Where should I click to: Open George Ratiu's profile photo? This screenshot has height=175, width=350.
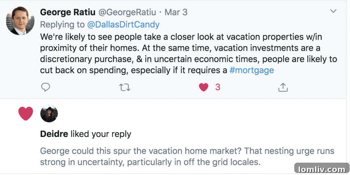tap(20, 21)
